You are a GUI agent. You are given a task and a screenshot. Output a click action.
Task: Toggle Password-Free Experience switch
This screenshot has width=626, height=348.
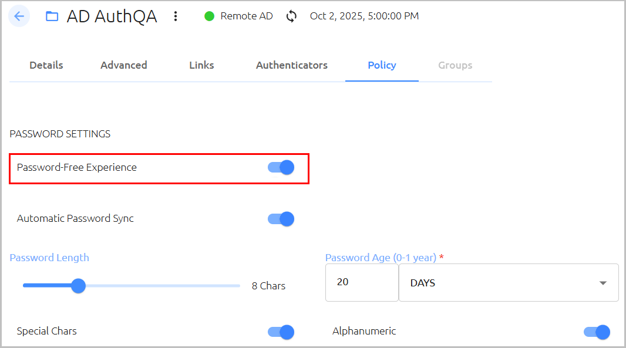(281, 167)
